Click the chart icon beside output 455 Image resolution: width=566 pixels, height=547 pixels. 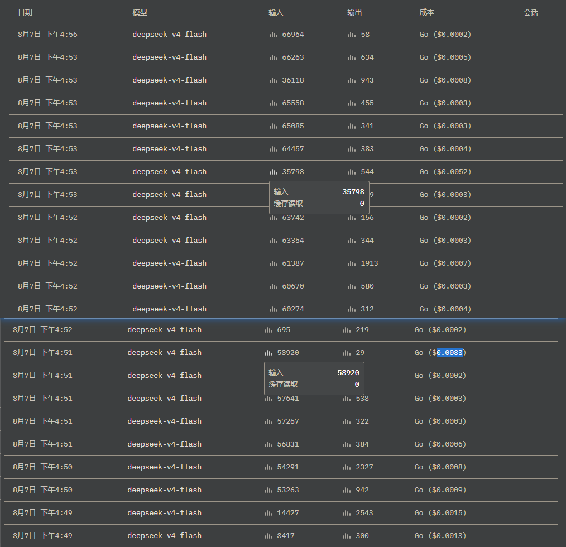(x=352, y=103)
